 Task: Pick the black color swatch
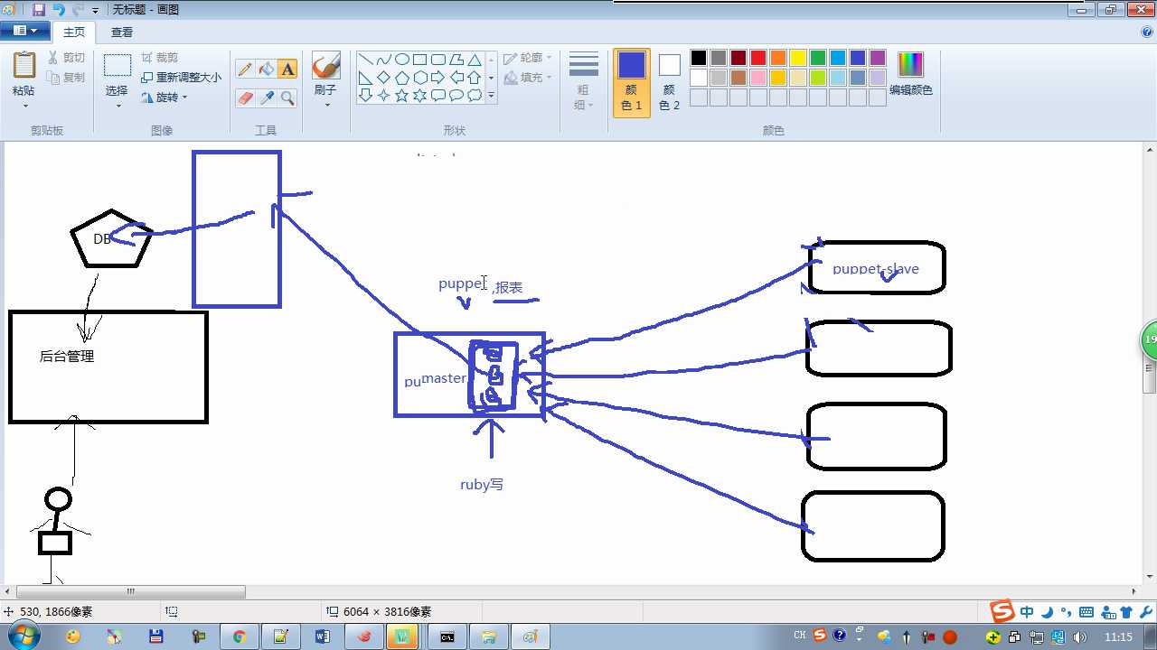[x=699, y=58]
